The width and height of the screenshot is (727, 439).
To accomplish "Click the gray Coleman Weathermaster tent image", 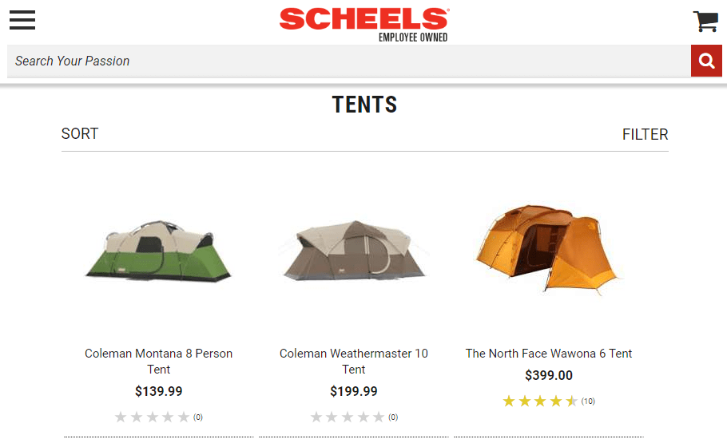I will tap(354, 250).
